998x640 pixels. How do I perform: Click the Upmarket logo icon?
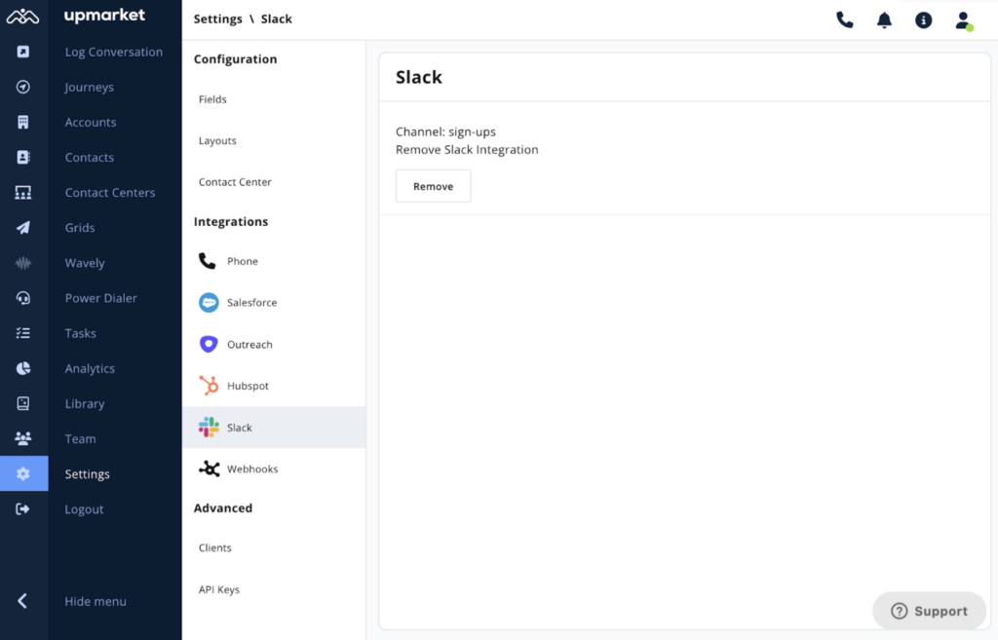[23, 17]
